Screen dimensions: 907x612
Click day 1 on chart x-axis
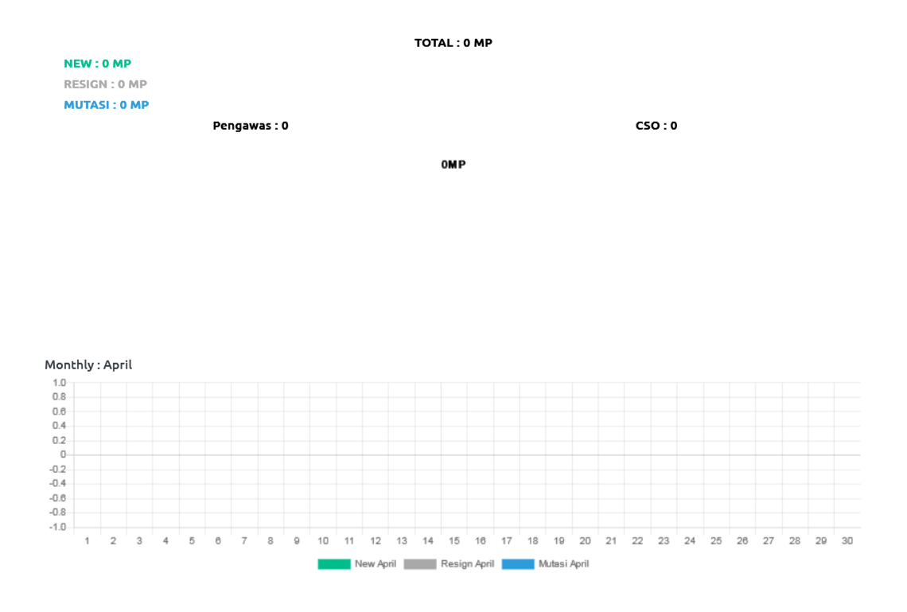coord(87,541)
